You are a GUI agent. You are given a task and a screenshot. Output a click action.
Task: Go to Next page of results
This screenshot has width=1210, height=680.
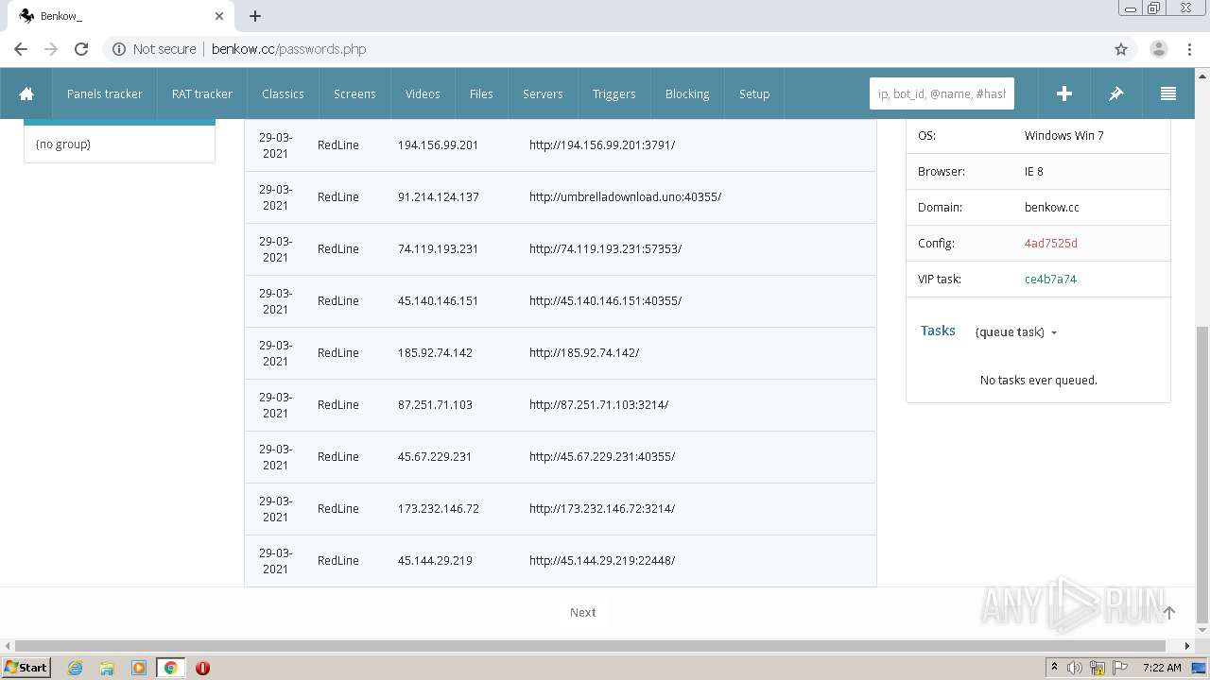click(583, 613)
